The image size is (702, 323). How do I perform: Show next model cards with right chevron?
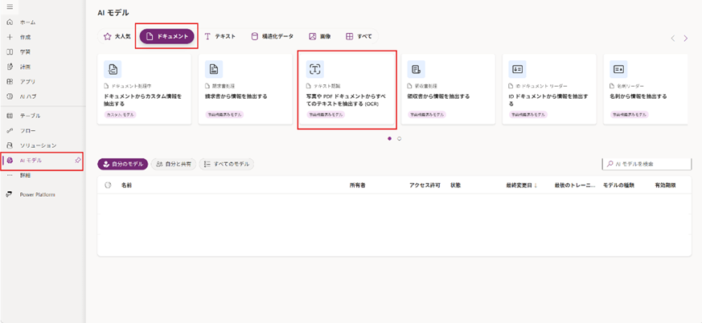tap(685, 39)
